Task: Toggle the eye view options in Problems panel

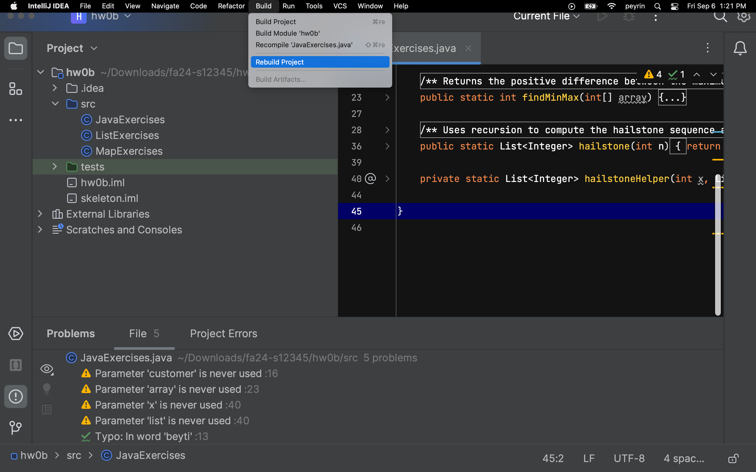Action: 46,369
